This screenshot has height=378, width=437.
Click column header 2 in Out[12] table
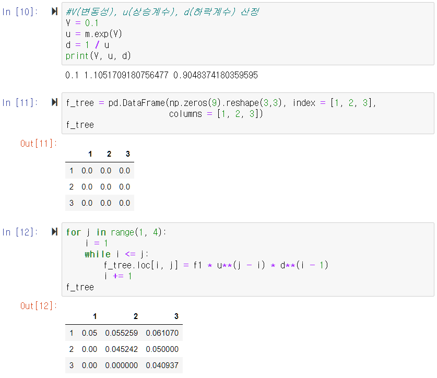click(135, 316)
